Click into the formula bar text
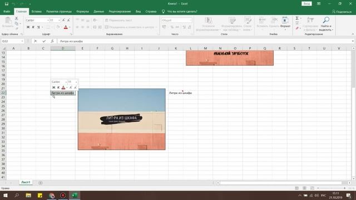The width and height of the screenshot is (356, 200). 71,41
